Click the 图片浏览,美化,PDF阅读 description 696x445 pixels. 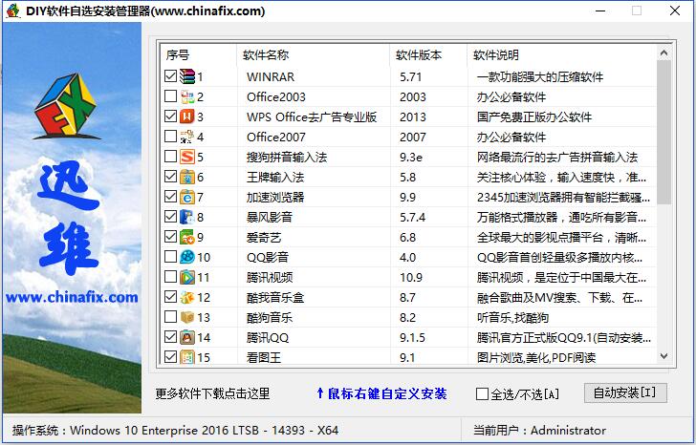coord(536,357)
